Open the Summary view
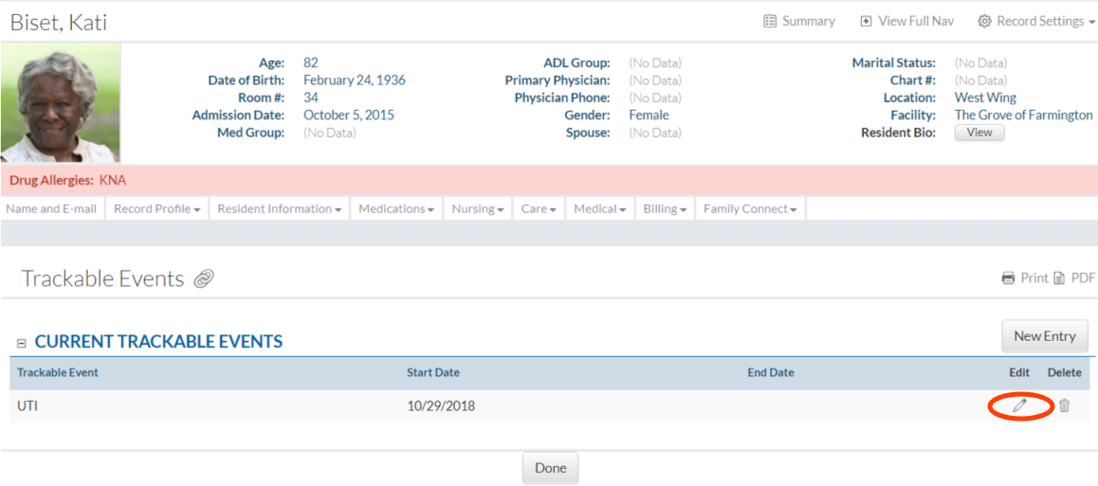 pos(799,21)
